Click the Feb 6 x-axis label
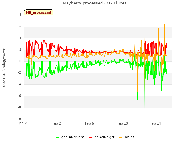The image size is (190, 143). (x=89, y=123)
